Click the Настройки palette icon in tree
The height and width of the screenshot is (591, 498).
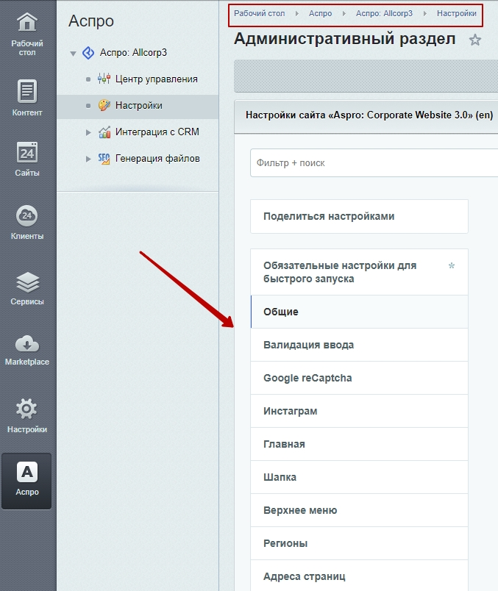pyautogui.click(x=104, y=105)
